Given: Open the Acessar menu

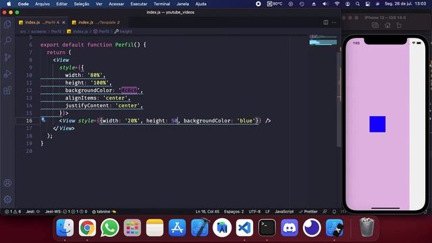Looking at the screenshot, I should [x=117, y=4].
